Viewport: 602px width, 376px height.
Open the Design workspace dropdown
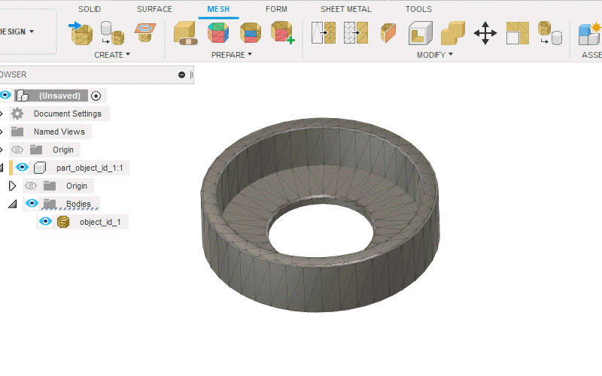[x=17, y=32]
